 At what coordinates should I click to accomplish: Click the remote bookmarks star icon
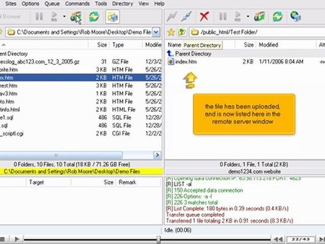click(x=171, y=33)
